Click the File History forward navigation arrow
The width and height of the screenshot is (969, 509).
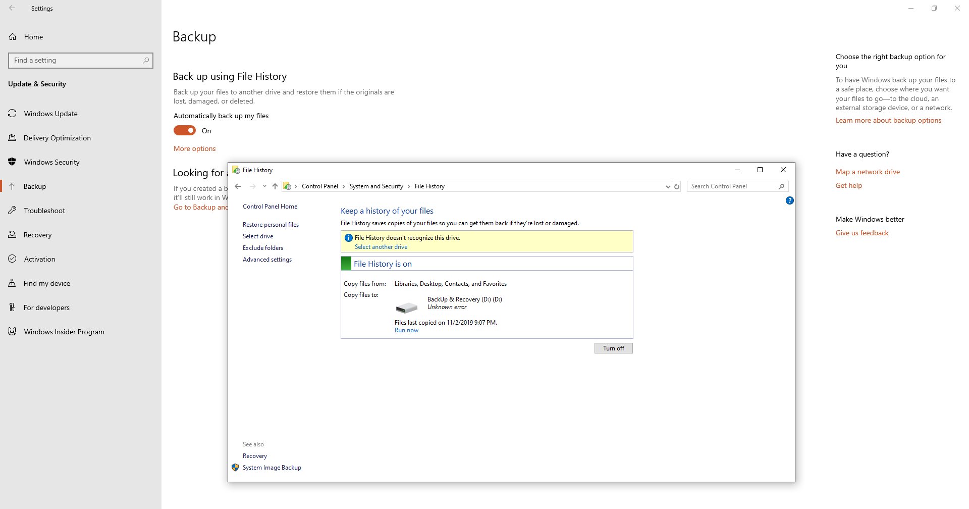pos(253,186)
